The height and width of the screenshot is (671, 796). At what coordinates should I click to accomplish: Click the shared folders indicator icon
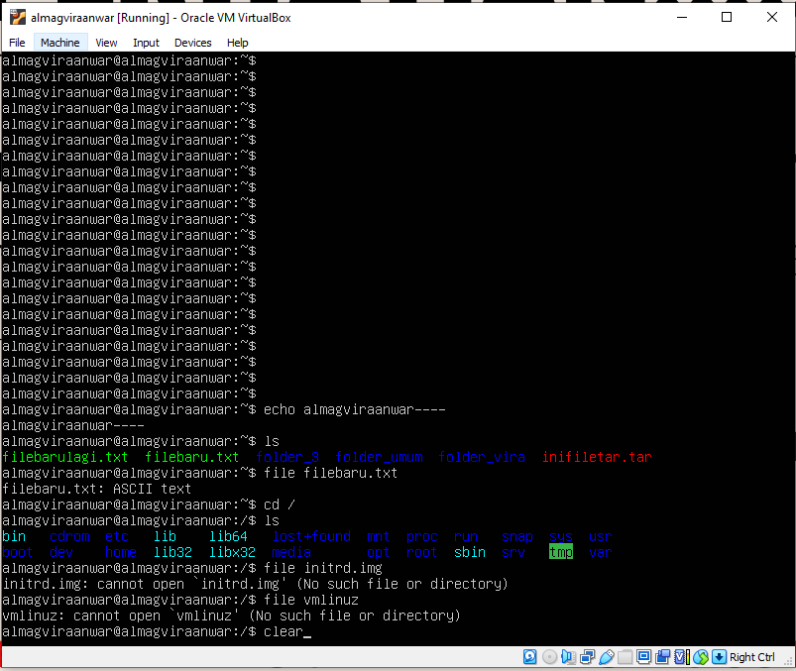coord(625,657)
